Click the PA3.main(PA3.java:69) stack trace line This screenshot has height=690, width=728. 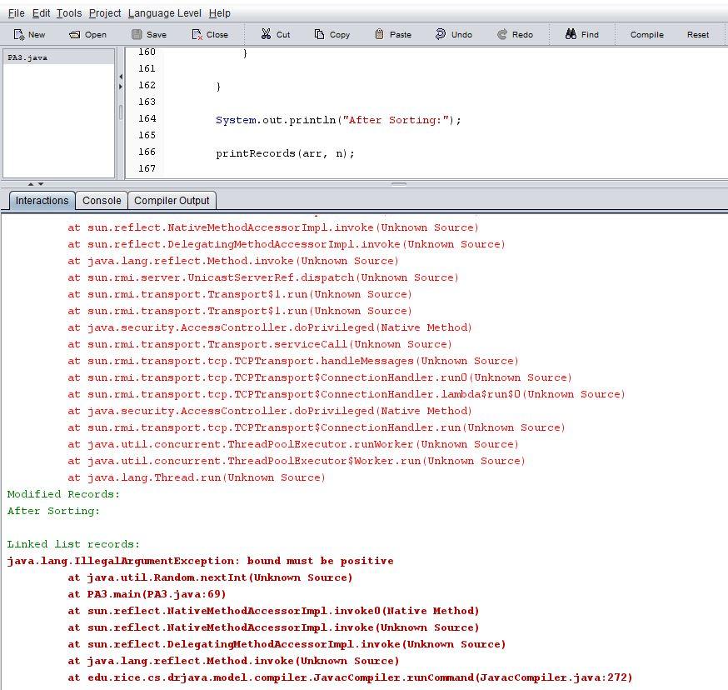pos(147,594)
